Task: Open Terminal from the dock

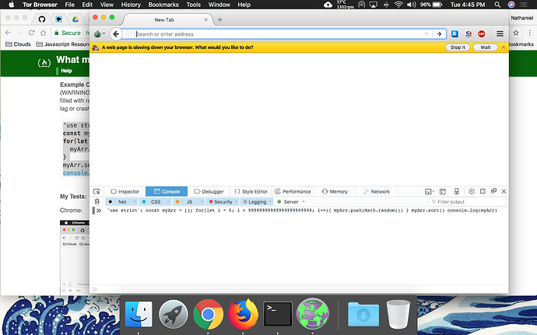Action: click(x=278, y=314)
